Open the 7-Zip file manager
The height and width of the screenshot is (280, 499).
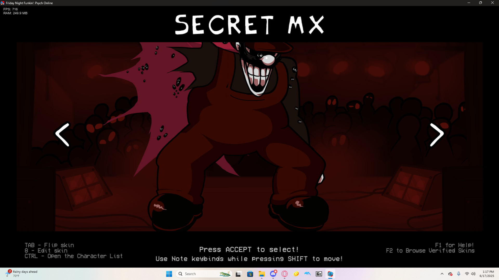(x=319, y=274)
